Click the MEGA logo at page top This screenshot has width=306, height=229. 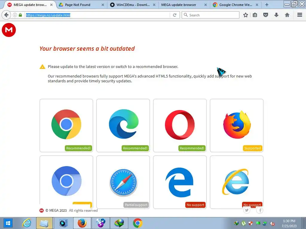(x=9, y=30)
